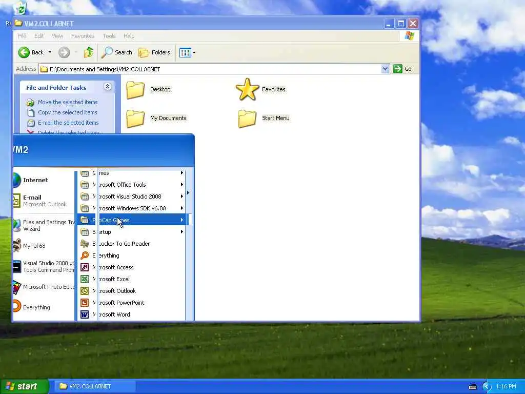Open the Edit menu
This screenshot has height=394, width=525.
click(x=39, y=36)
